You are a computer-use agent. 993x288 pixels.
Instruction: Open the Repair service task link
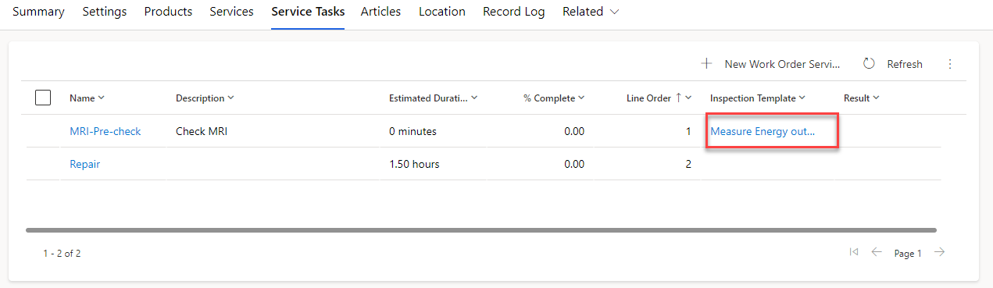84,164
